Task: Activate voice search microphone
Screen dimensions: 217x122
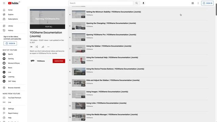Action: (143, 3)
